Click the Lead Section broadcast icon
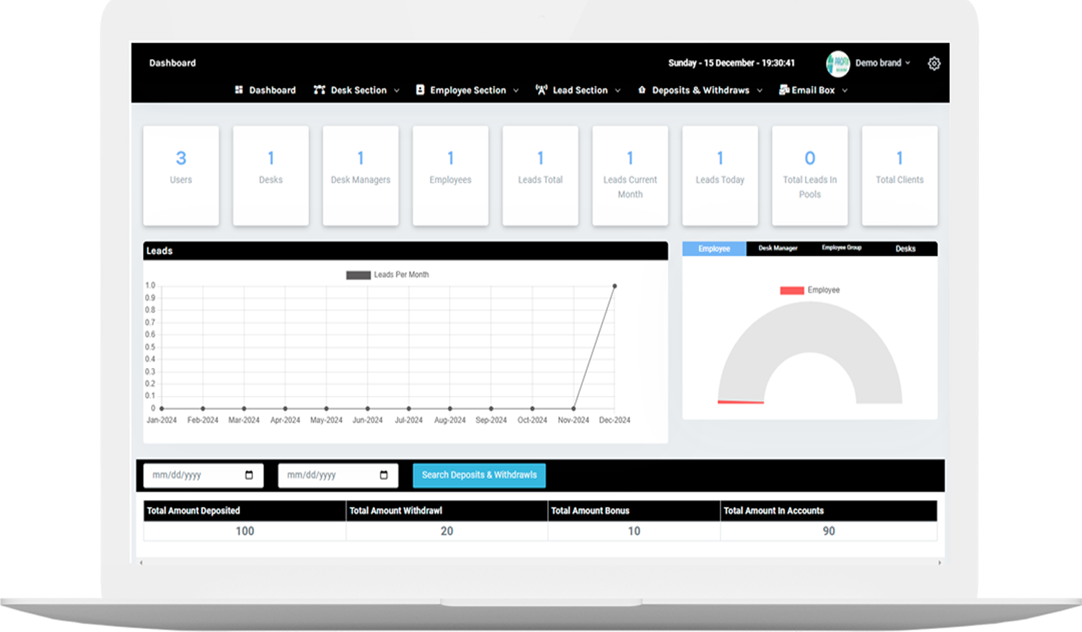Image resolution: width=1082 pixels, height=632 pixels. [542, 90]
